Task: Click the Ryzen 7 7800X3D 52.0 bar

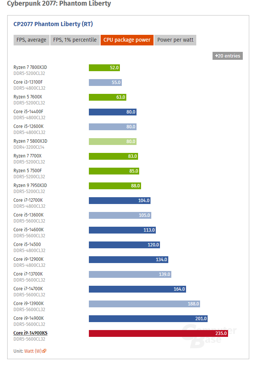Action: click(104, 68)
